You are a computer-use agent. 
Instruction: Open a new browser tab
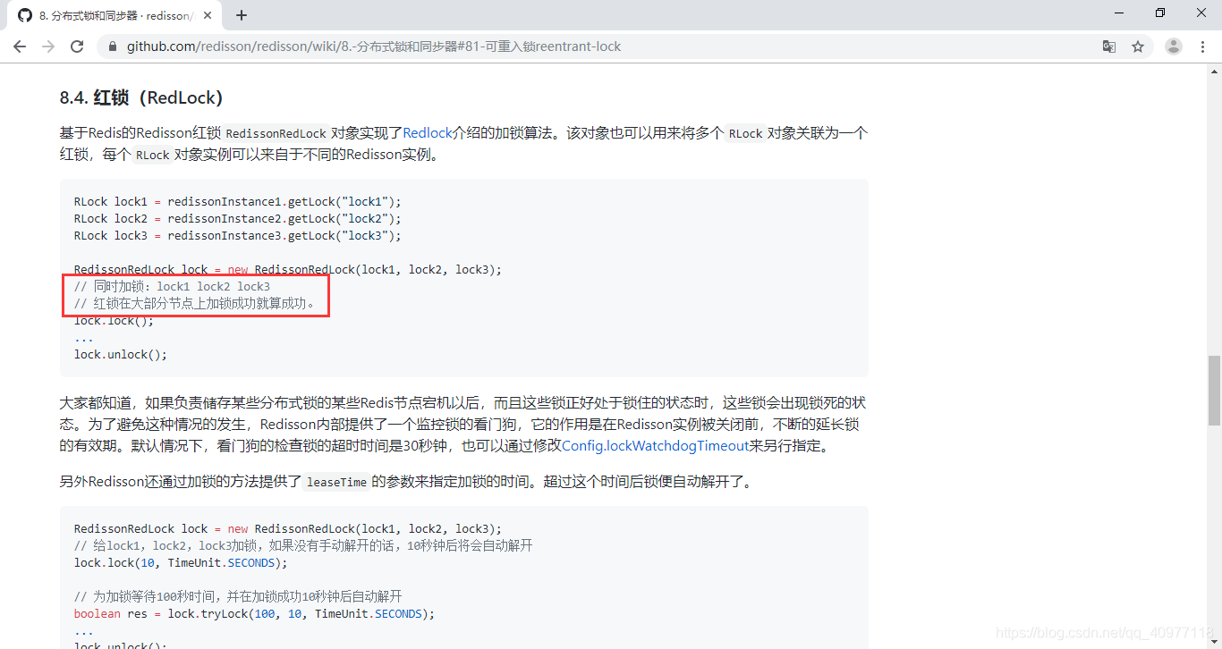(242, 15)
